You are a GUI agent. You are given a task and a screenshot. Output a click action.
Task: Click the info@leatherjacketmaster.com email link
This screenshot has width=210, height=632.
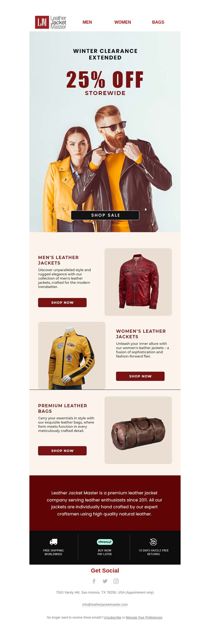(x=105, y=605)
